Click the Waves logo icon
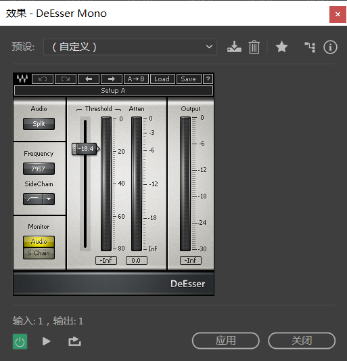 coord(22,79)
